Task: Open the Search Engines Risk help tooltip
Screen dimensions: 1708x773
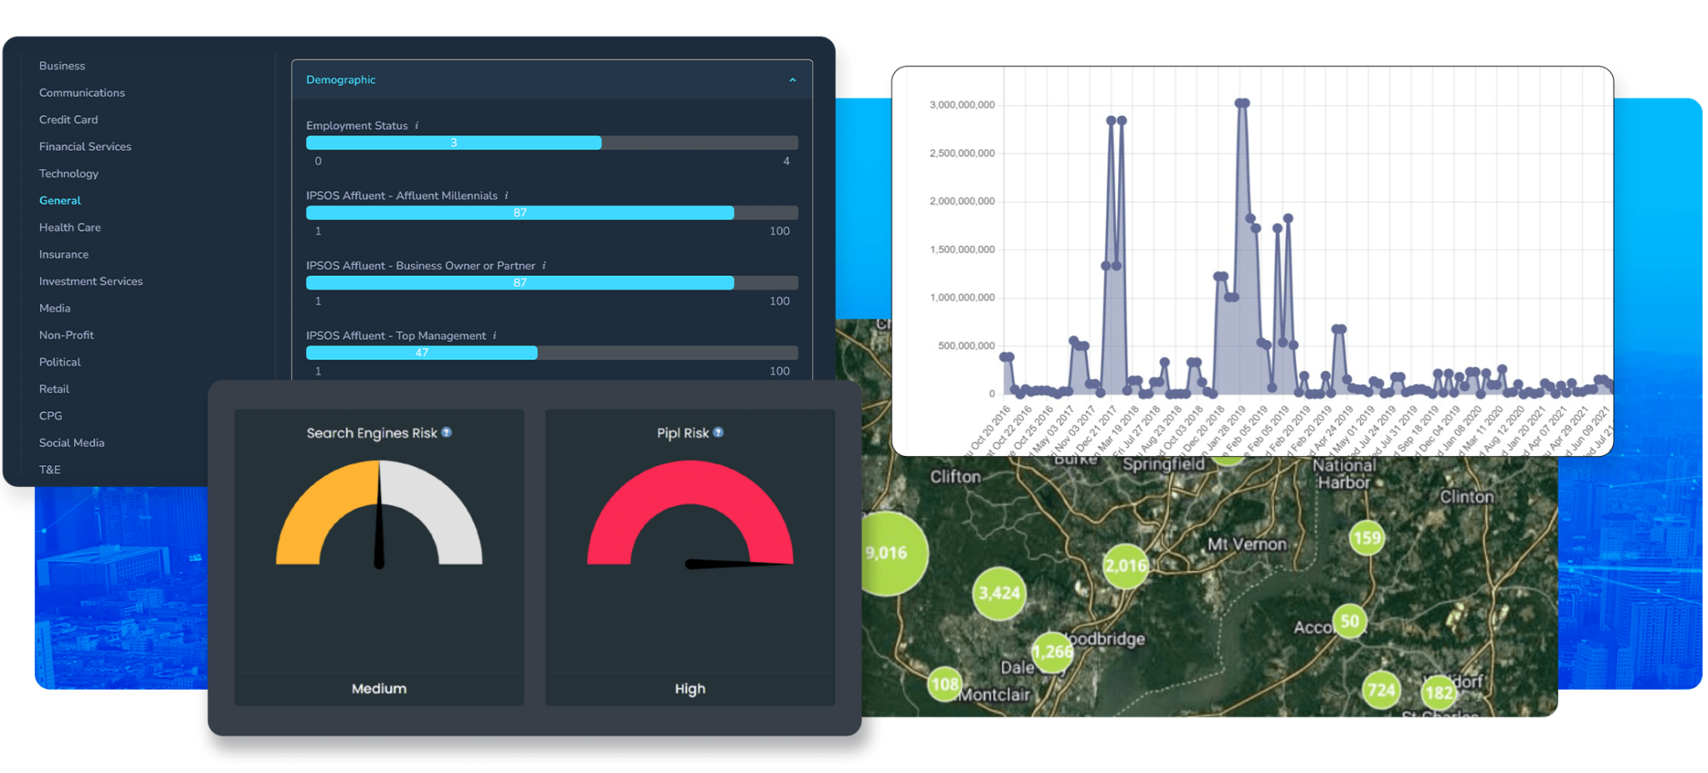Action: point(446,433)
